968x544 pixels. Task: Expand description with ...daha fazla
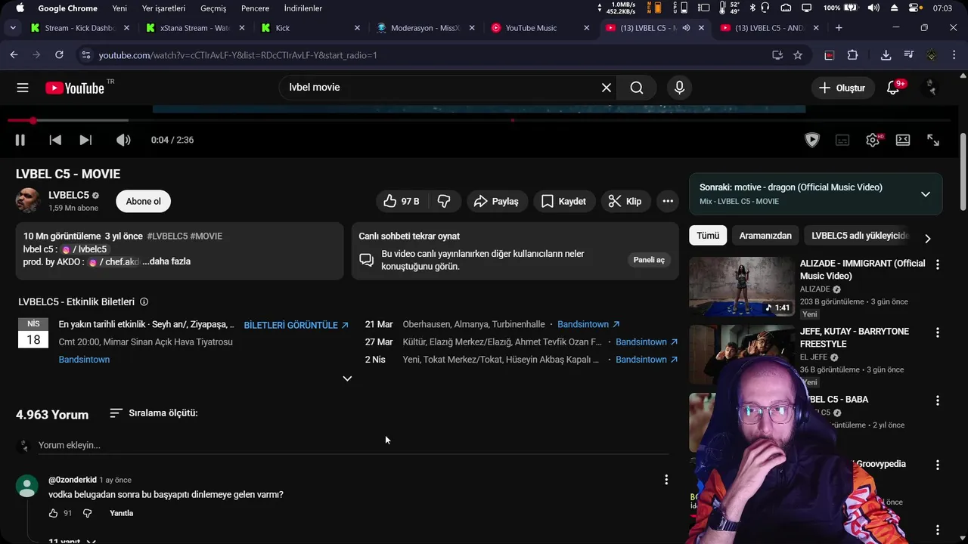tap(166, 261)
